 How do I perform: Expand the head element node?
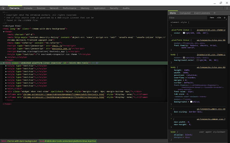pyautogui.click(x=4, y=31)
